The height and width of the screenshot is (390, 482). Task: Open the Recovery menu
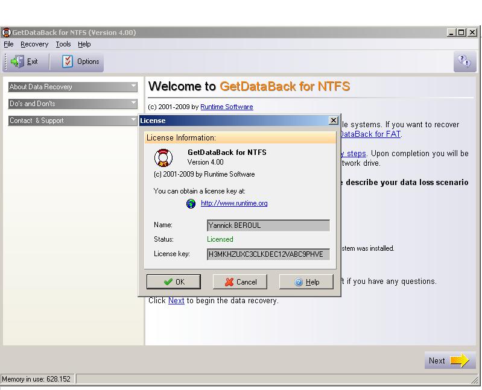tap(34, 44)
